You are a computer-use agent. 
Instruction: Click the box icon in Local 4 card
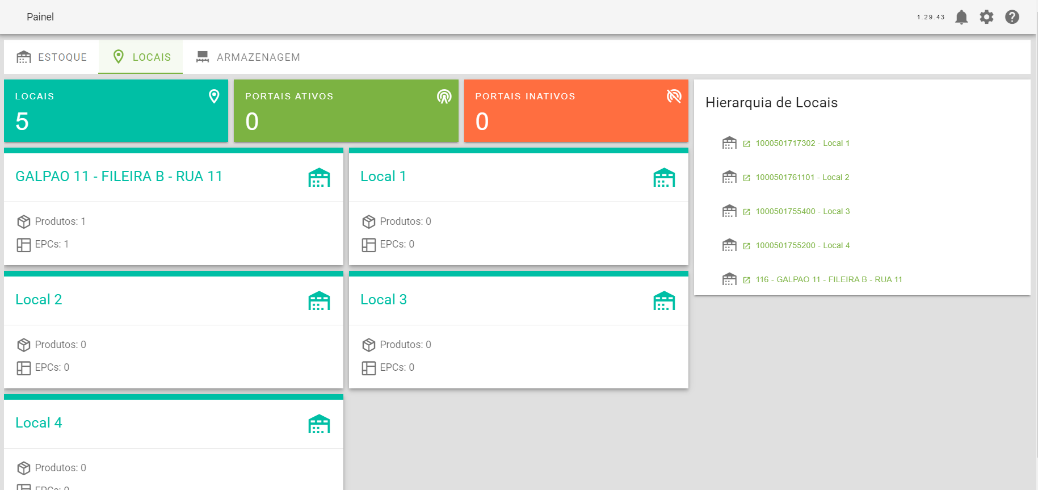[24, 468]
